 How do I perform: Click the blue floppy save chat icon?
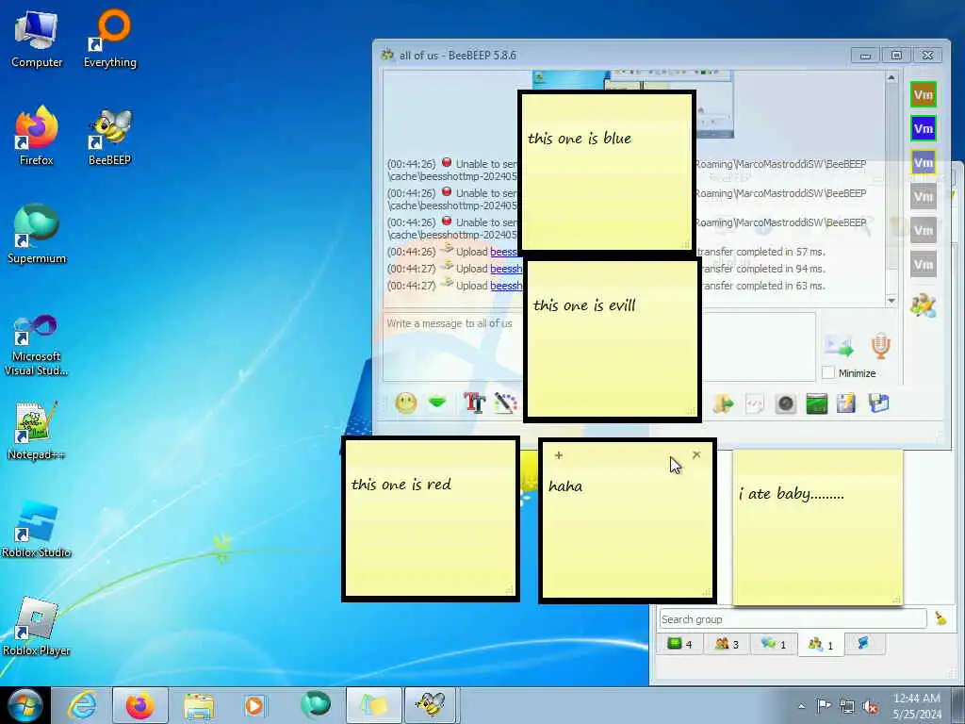(x=879, y=403)
